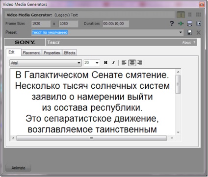Click the line 'возглавляемое таинственным'
Image resolution: width=208 pixels, height=177 pixels.
pyautogui.click(x=92, y=129)
